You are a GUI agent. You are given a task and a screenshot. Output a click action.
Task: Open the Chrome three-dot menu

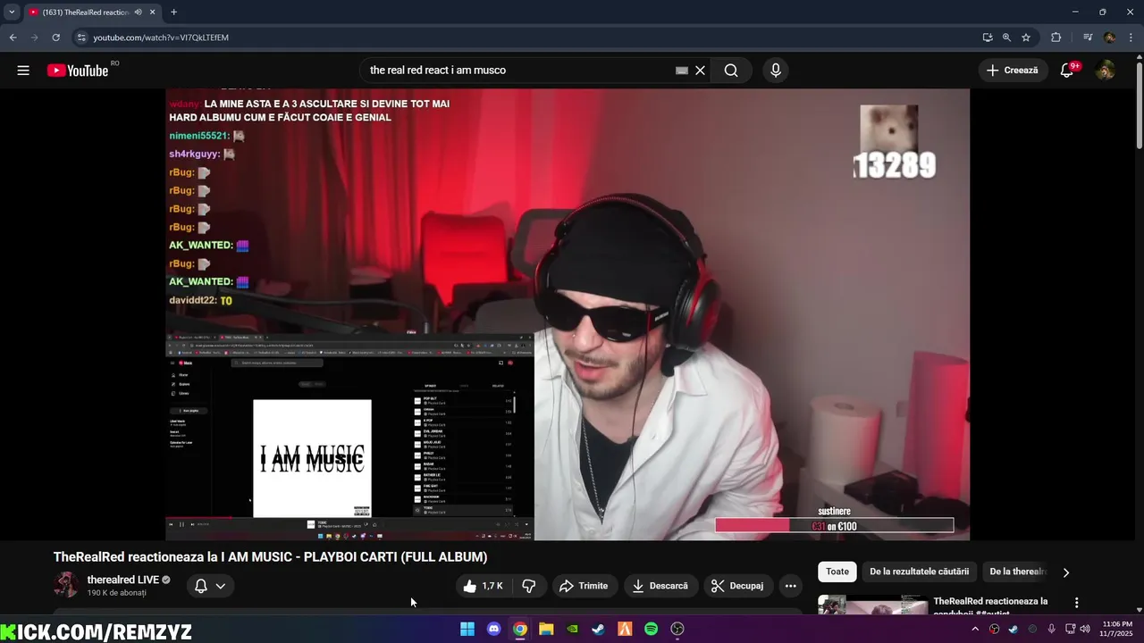coord(1131,38)
